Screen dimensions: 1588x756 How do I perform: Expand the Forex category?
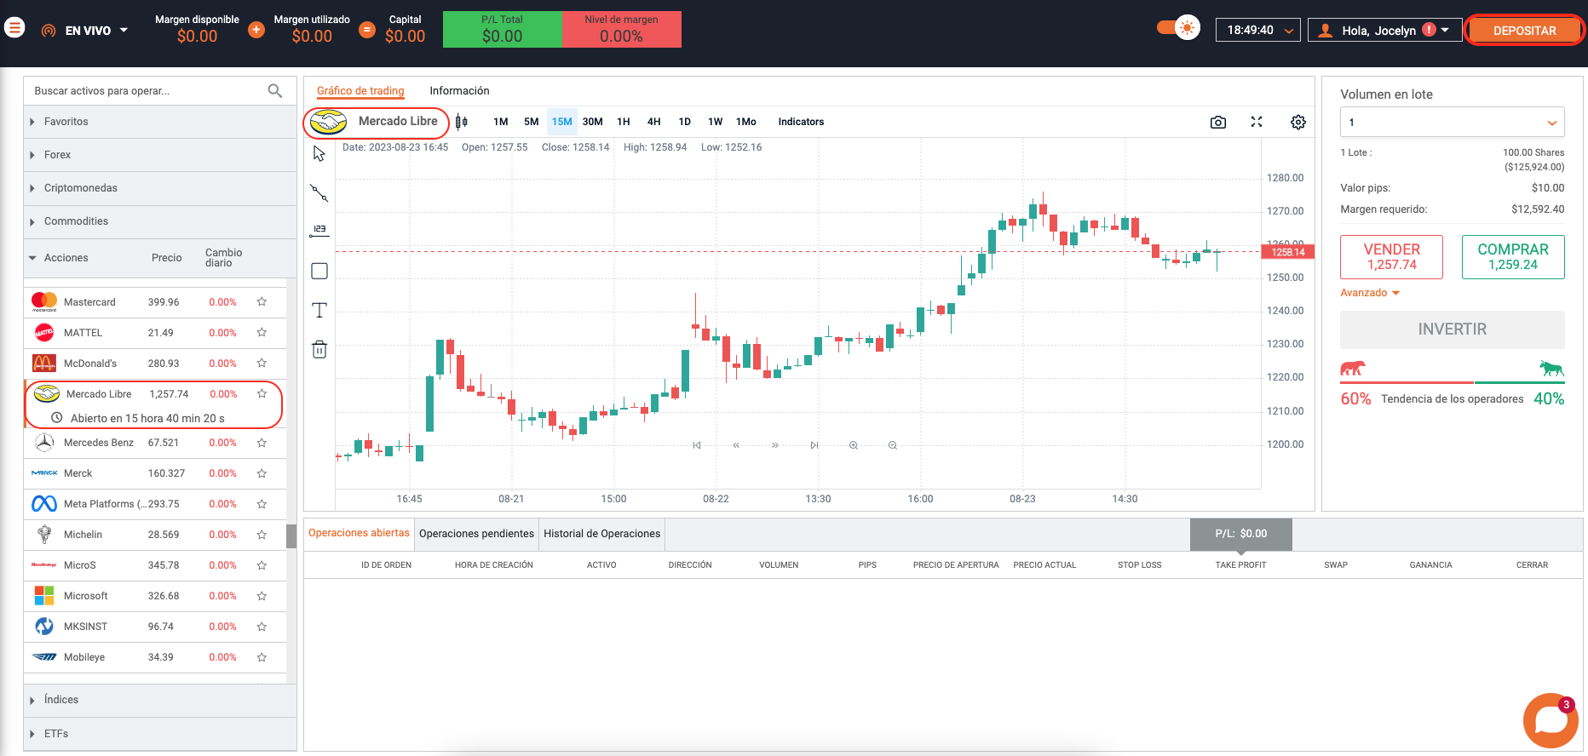(x=160, y=155)
